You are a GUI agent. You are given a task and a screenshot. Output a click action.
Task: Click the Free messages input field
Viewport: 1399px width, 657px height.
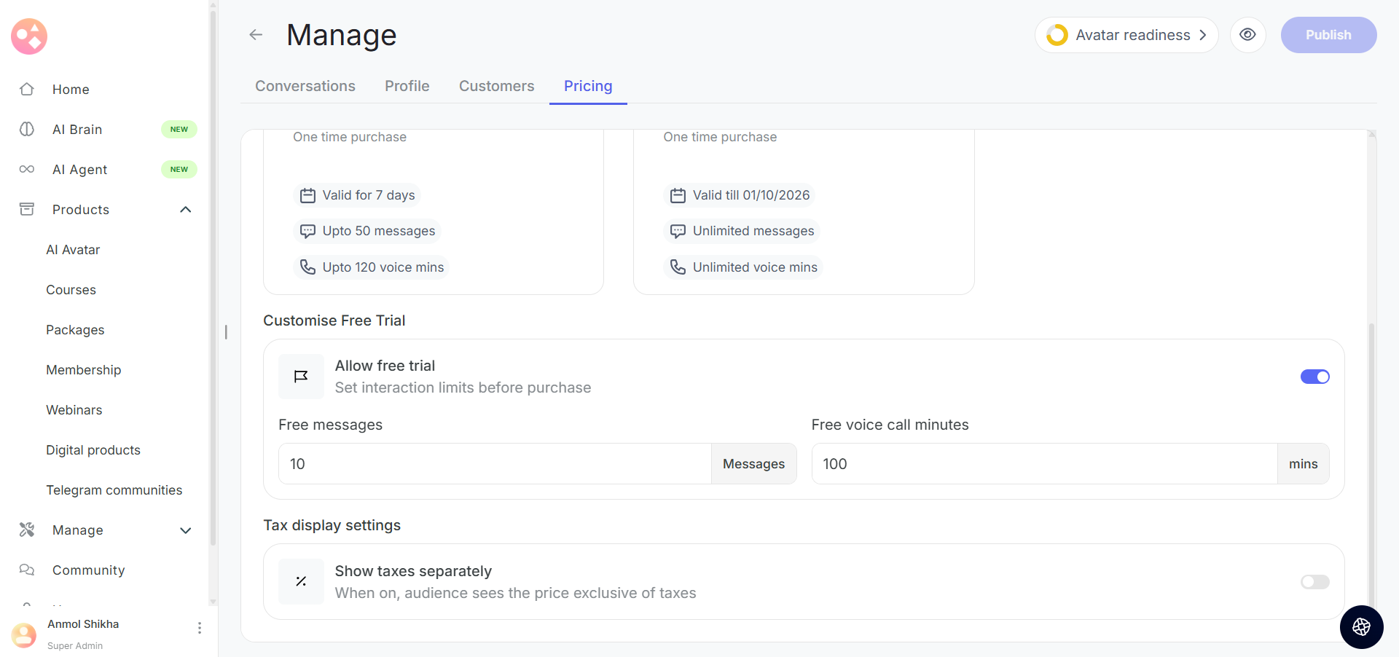pos(495,464)
